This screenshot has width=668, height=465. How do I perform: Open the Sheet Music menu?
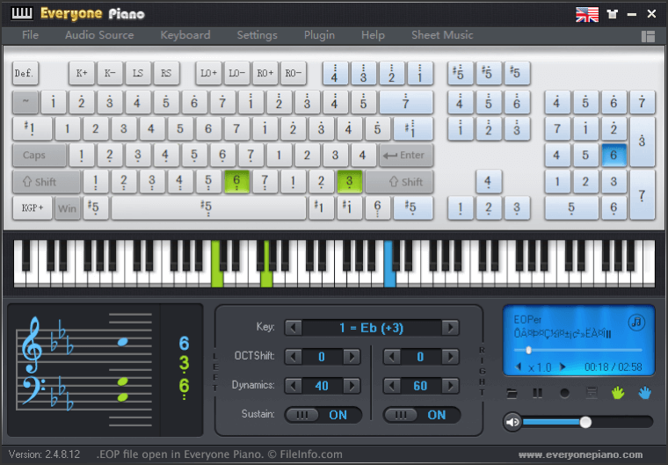[x=442, y=35]
